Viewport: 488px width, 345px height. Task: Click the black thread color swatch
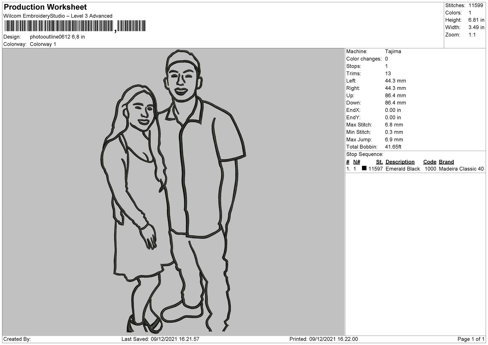364,168
